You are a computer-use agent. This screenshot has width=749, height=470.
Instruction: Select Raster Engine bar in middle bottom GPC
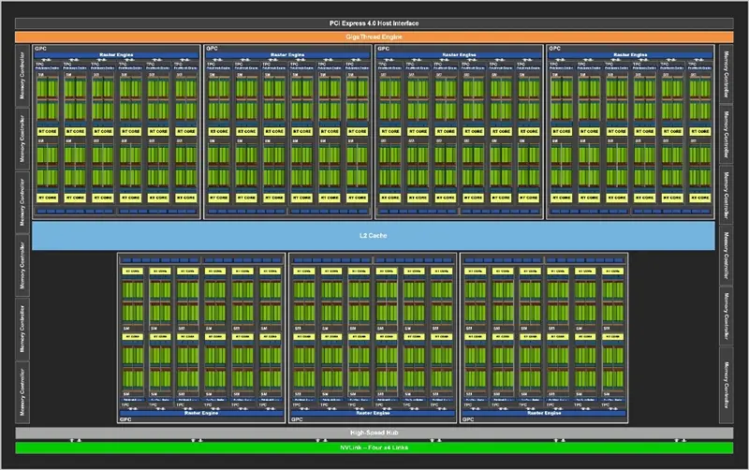click(x=373, y=413)
